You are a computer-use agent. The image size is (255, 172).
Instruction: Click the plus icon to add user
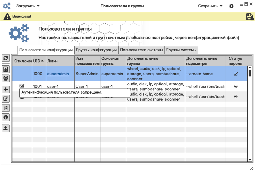tap(6, 90)
